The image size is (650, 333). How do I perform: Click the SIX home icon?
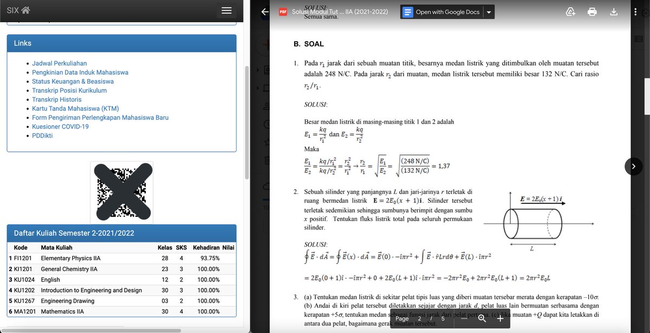click(26, 10)
